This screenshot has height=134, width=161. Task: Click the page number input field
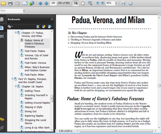53,3
